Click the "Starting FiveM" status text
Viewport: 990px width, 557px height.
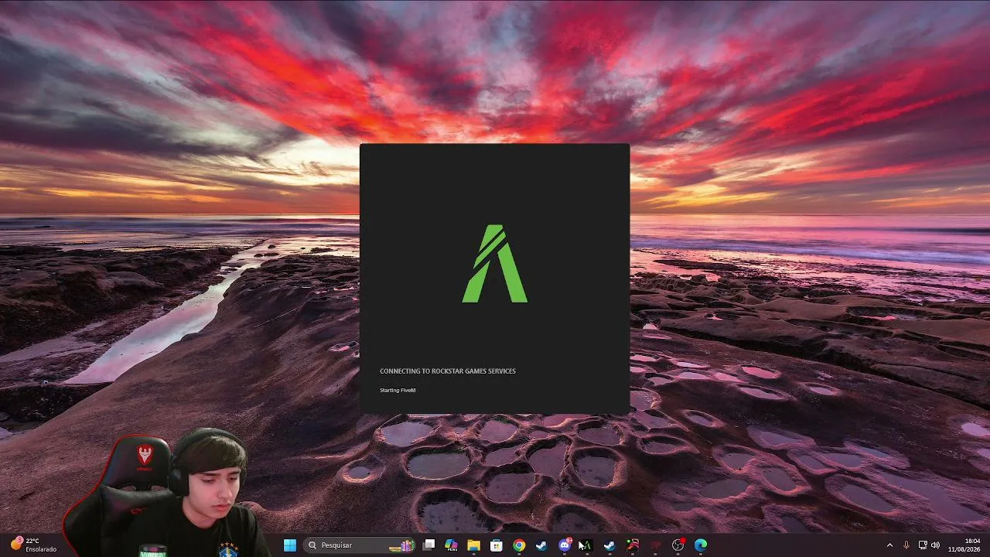click(x=398, y=390)
